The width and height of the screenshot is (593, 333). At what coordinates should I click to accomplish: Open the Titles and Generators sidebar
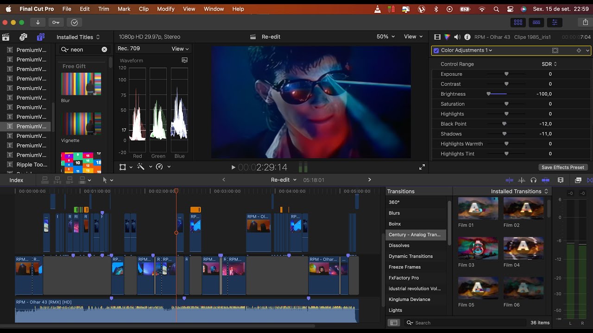41,37
